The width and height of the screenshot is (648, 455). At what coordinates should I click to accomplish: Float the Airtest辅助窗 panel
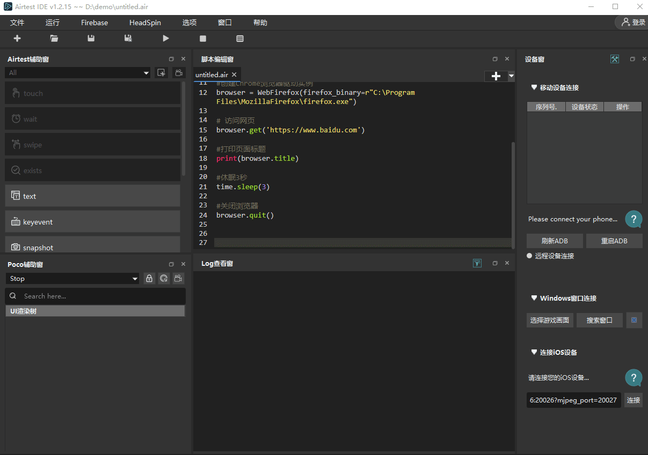[171, 59]
